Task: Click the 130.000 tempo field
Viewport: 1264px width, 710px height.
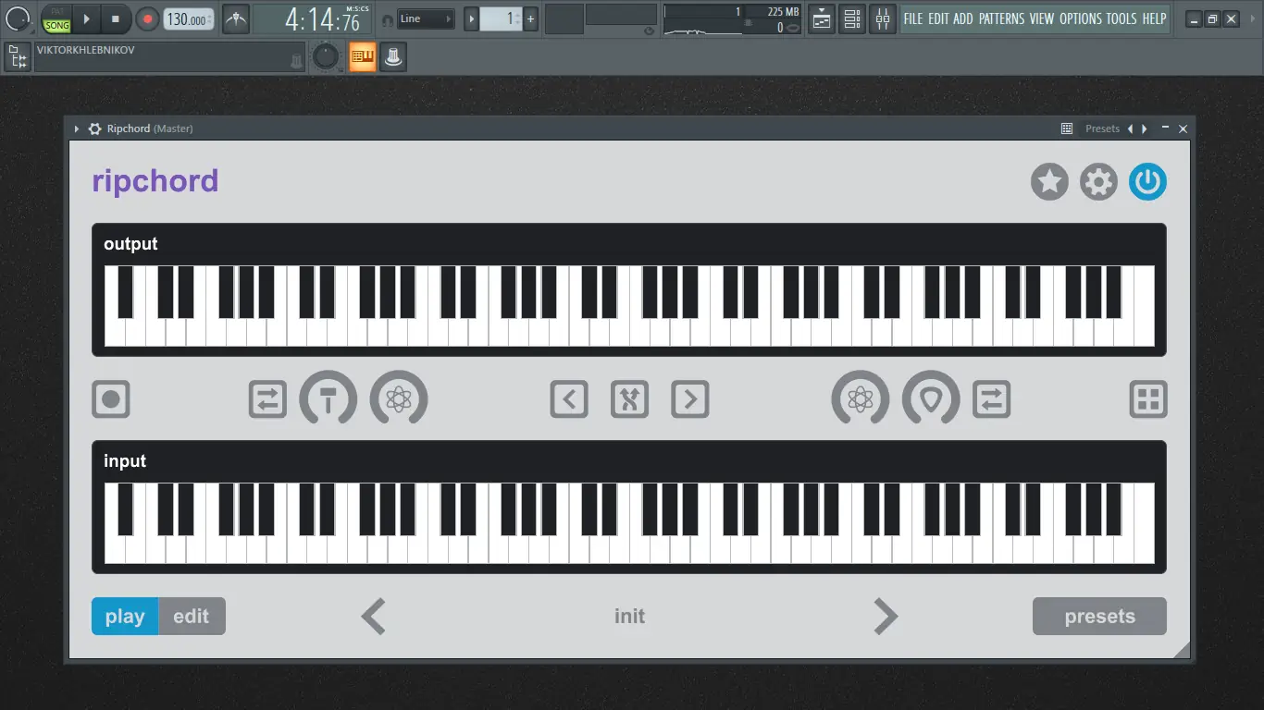Action: pos(189,18)
